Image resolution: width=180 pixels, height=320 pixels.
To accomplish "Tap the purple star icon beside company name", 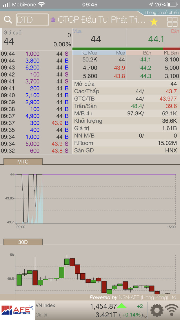I will click(53, 20).
